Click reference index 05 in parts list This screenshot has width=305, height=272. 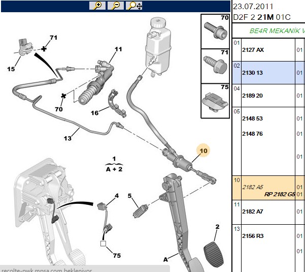tap(236, 111)
